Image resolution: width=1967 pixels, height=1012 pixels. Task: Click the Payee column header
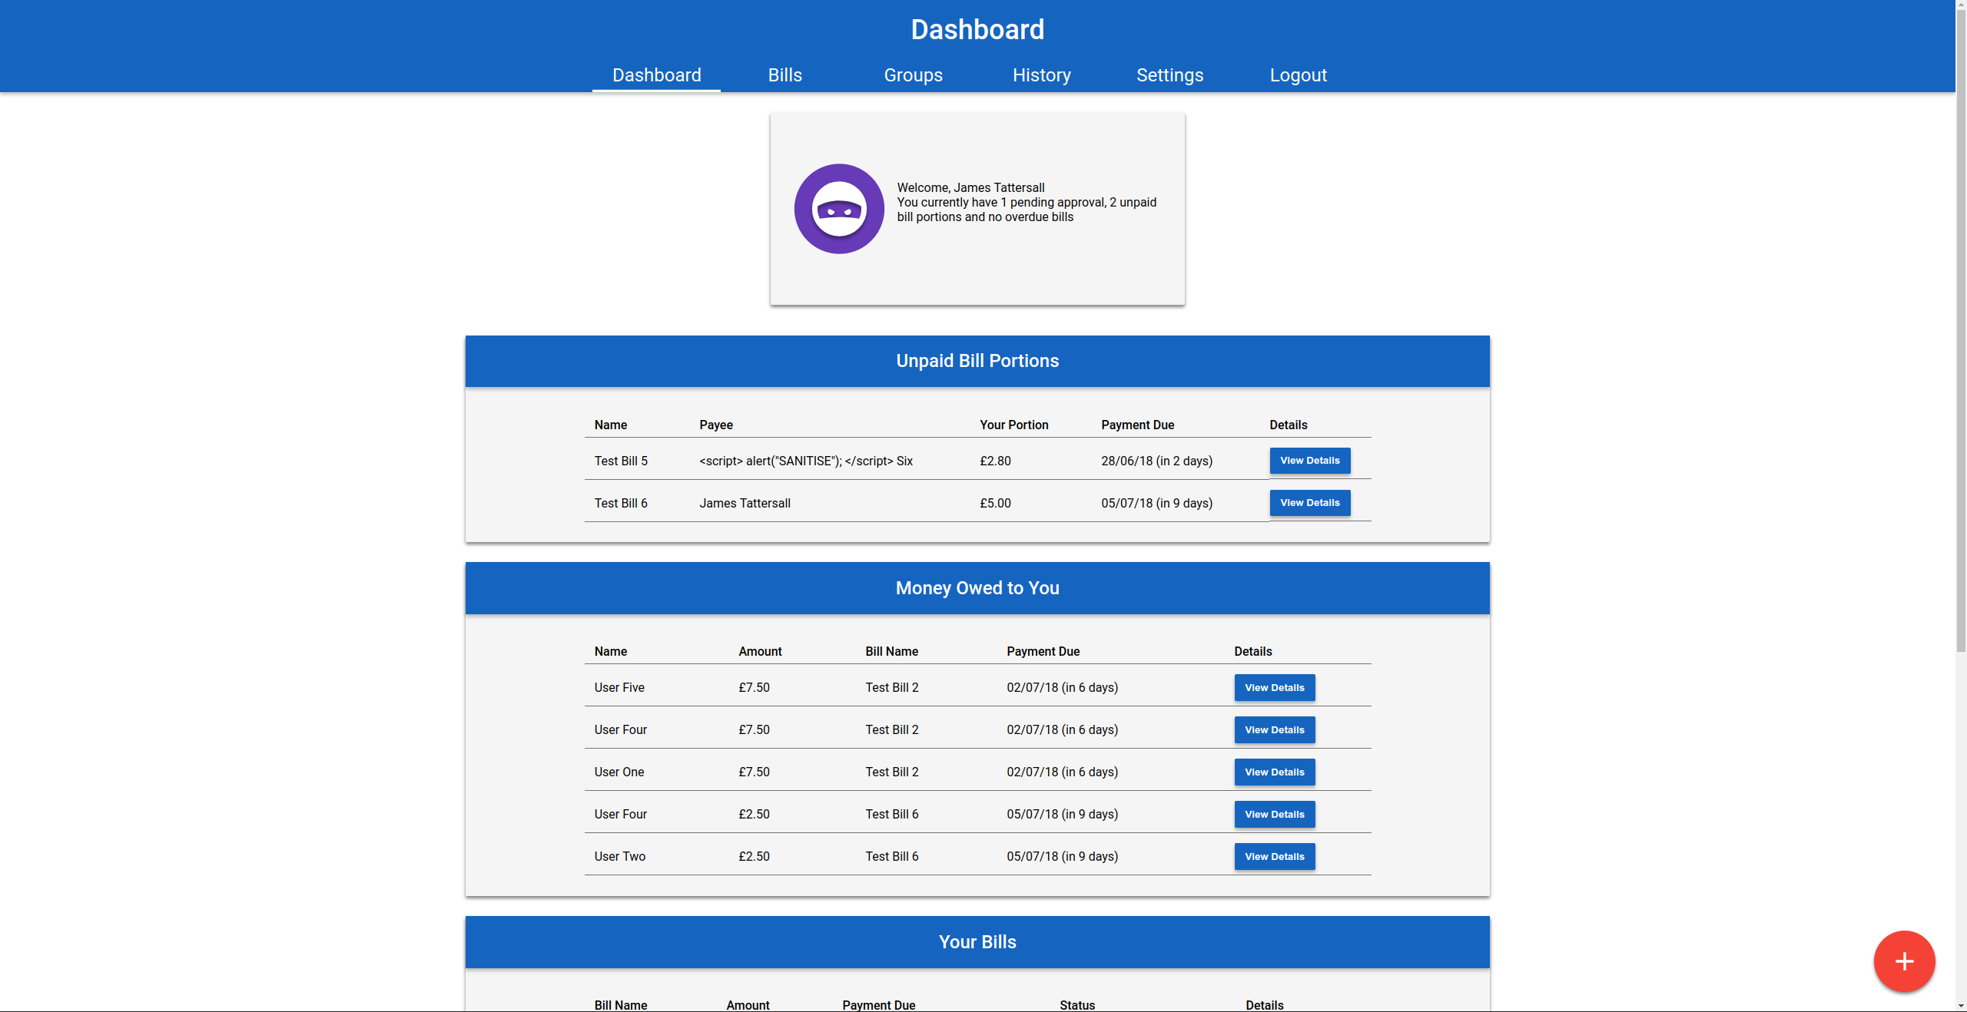(715, 425)
